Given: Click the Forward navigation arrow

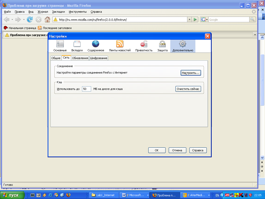Looking at the screenshot, I should [x=18, y=20].
